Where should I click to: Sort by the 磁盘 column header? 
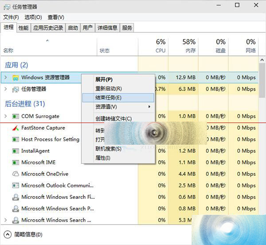tap(221, 51)
